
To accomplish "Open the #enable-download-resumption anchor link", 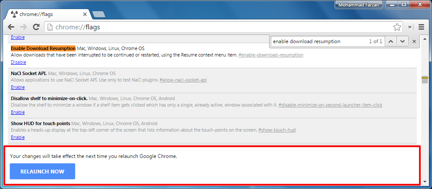I will [x=271, y=55].
